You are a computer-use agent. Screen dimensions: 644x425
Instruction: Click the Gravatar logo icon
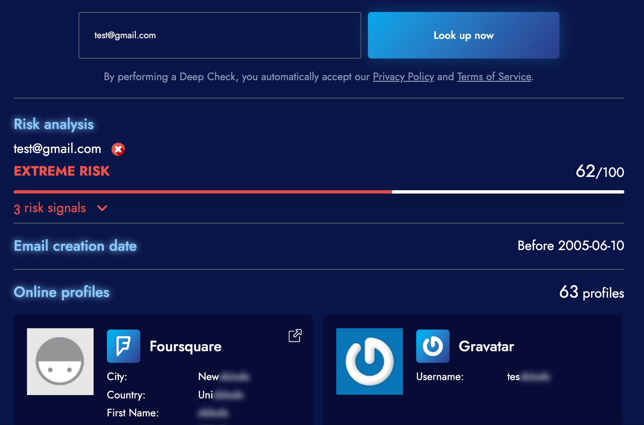click(433, 346)
